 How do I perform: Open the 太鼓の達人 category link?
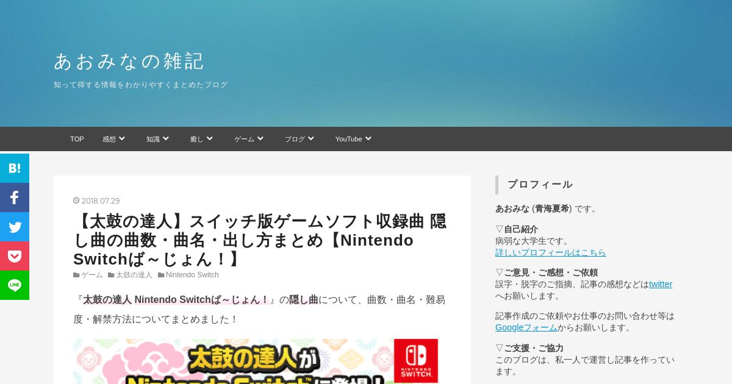coord(134,275)
